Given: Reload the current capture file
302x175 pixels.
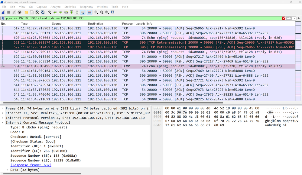Looking at the screenshot, I should 43,12.
